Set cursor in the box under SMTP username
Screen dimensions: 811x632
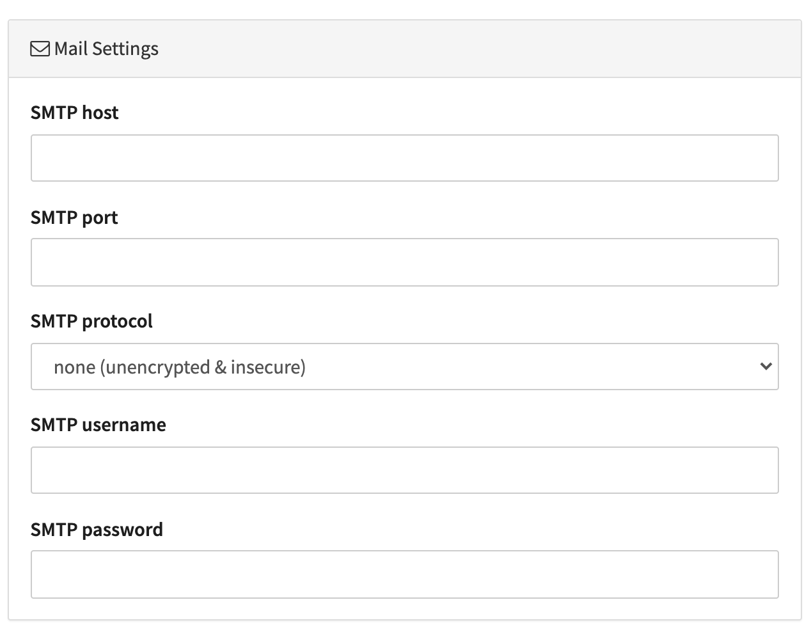pyautogui.click(x=404, y=470)
